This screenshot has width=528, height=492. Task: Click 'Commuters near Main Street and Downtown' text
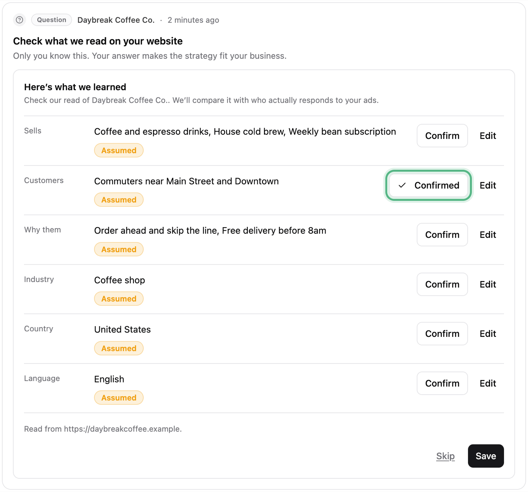pos(186,181)
